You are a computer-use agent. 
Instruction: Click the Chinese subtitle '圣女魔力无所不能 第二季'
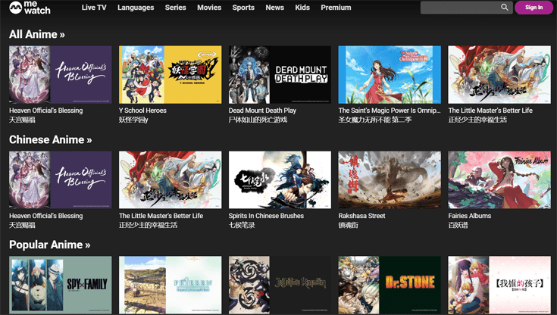pos(375,120)
